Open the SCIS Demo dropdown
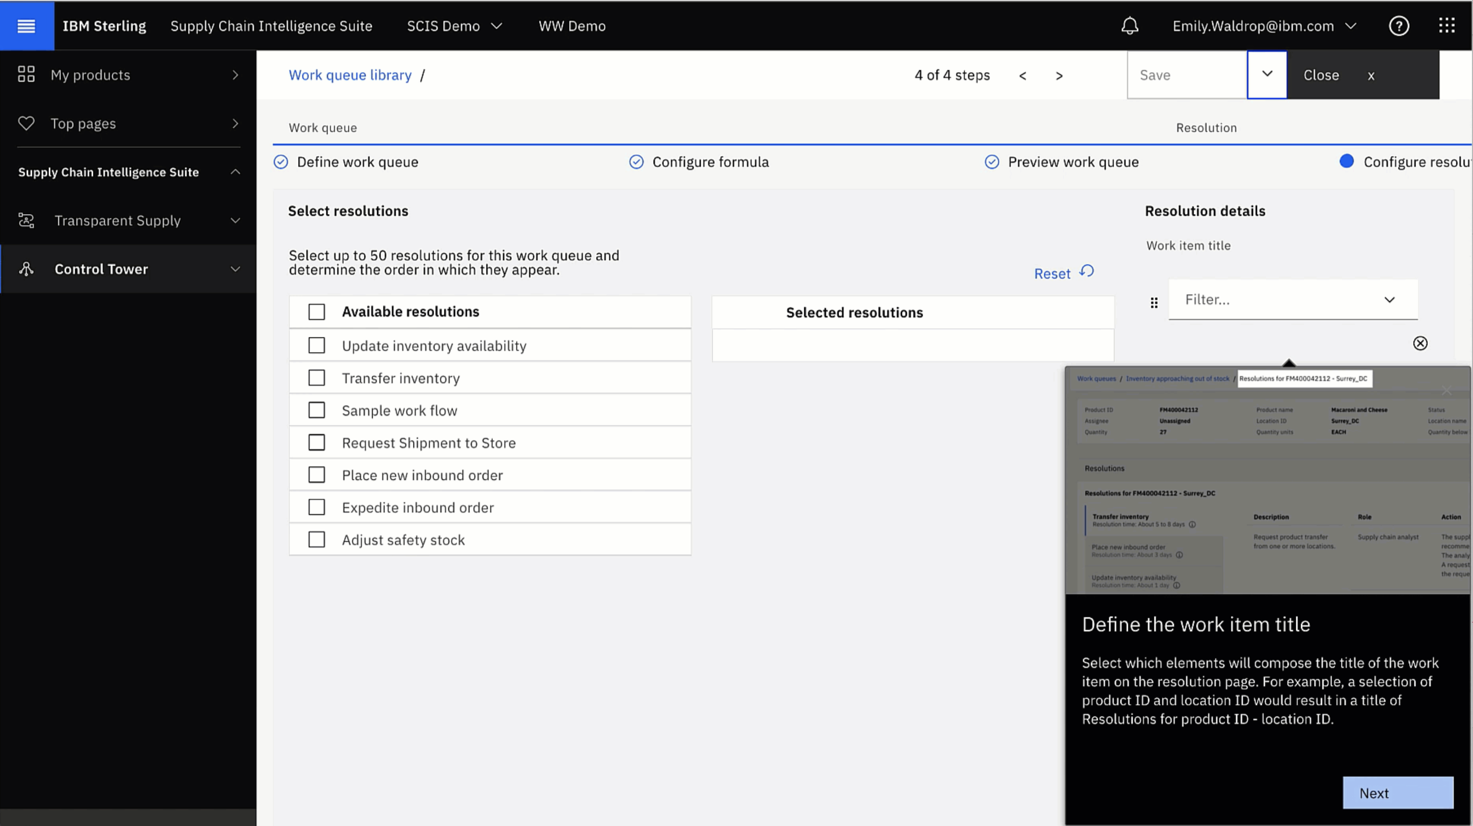This screenshot has height=826, width=1473. [454, 26]
